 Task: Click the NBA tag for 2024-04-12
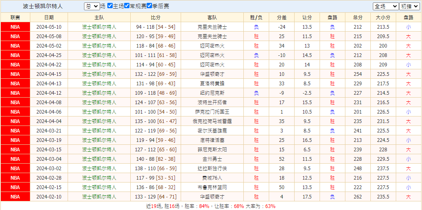15,93
